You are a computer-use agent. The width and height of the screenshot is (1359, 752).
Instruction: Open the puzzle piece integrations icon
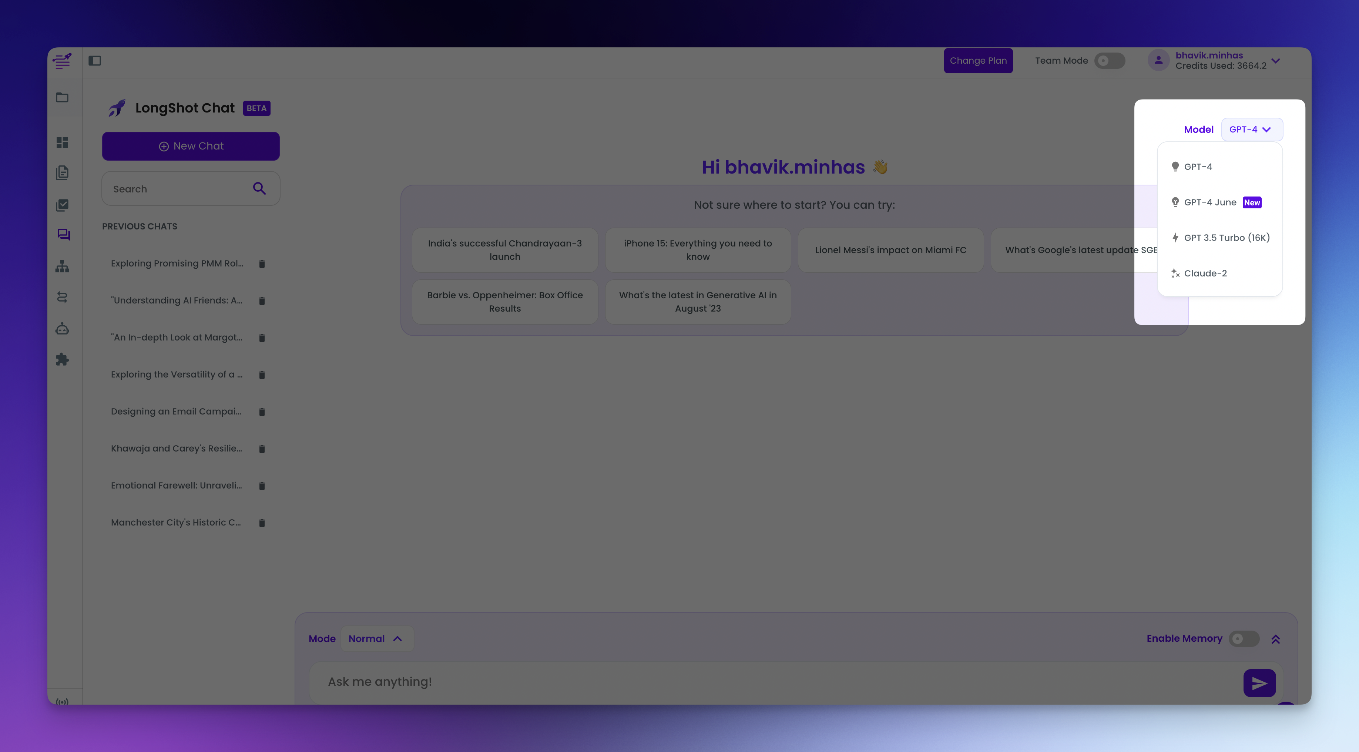coord(62,359)
